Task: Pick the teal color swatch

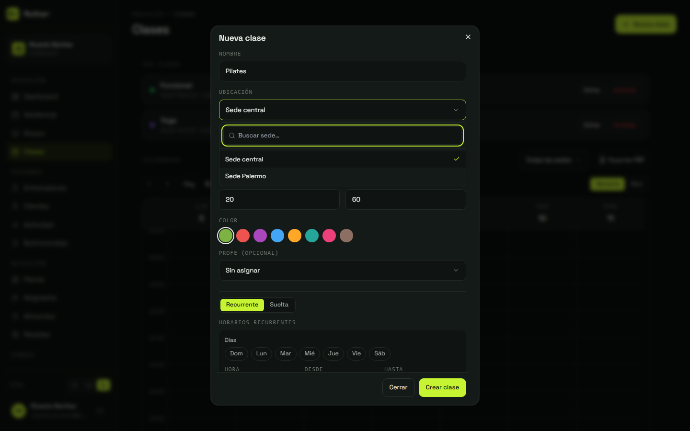Action: pyautogui.click(x=312, y=236)
